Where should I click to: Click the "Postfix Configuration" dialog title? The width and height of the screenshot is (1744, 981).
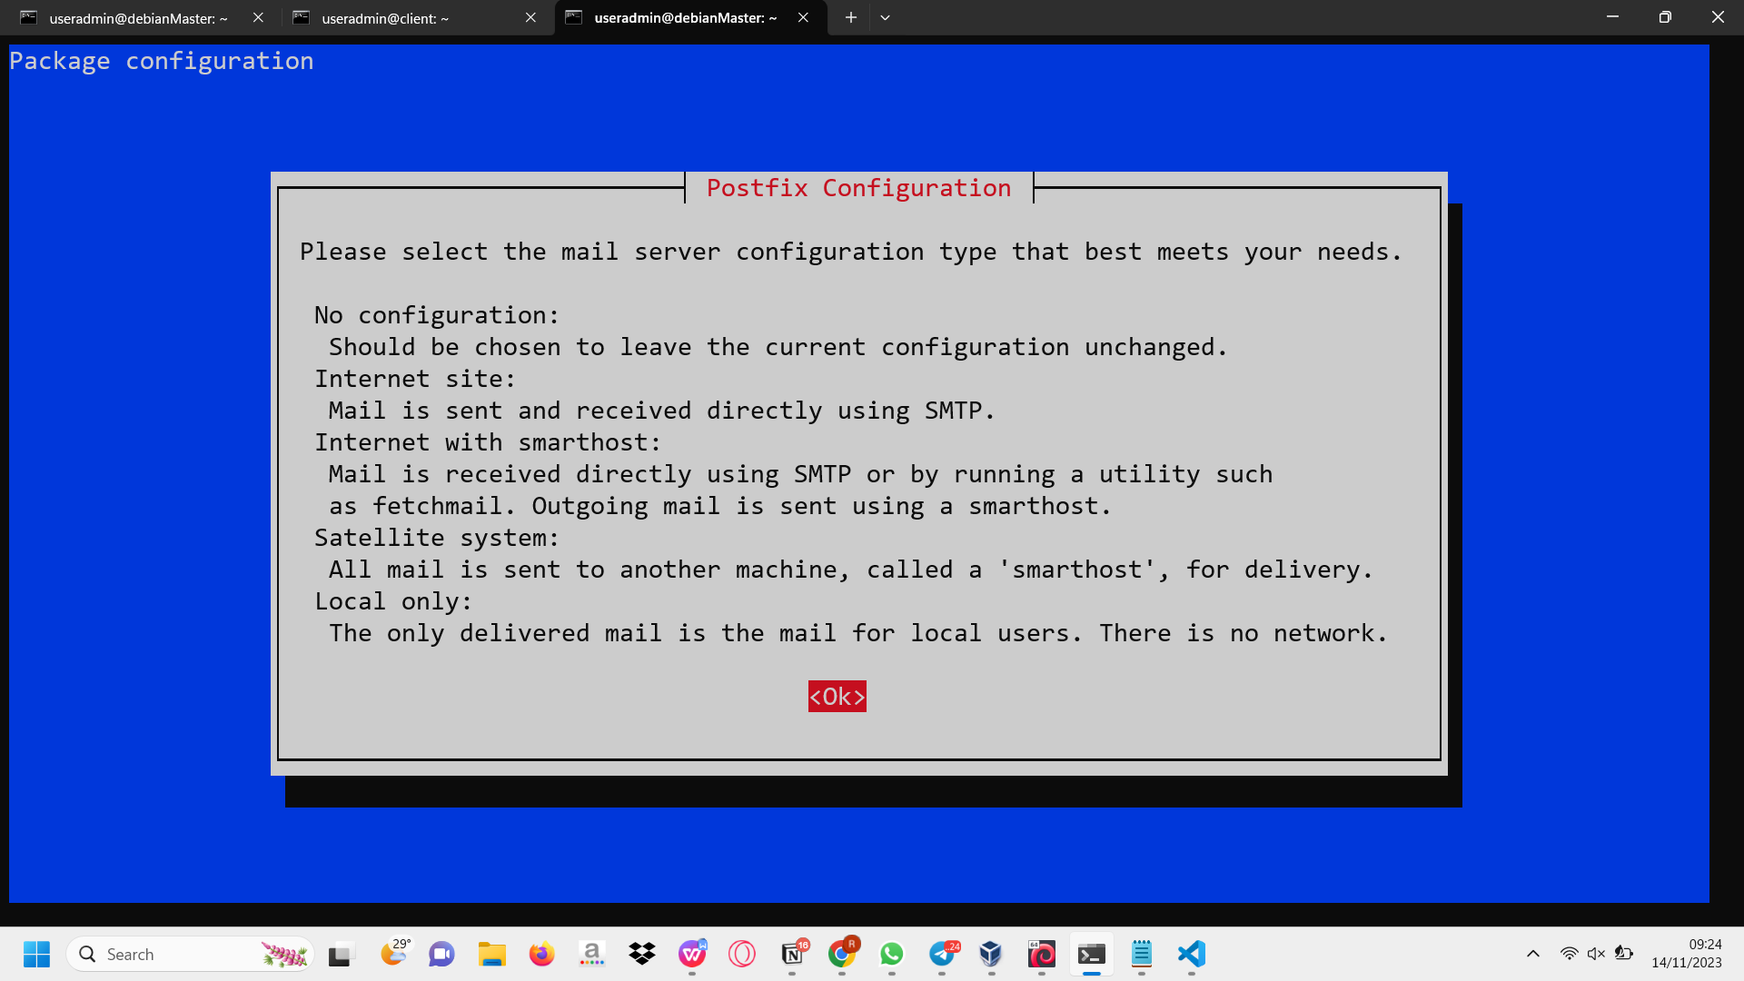(x=858, y=188)
